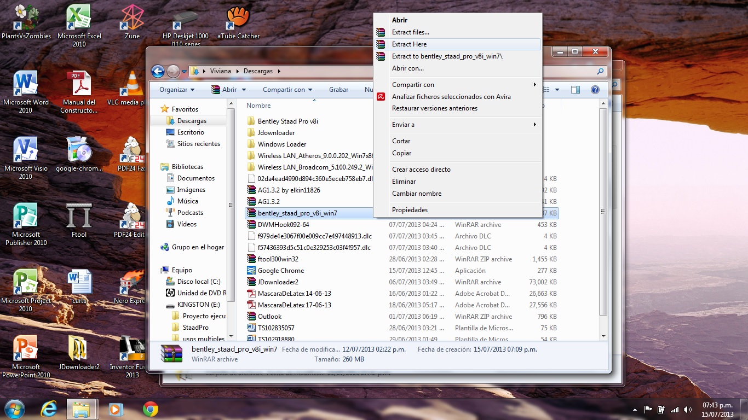Screen dimensions: 748x420
Task: Open google-chrome installer disc icon
Action: 79,154
